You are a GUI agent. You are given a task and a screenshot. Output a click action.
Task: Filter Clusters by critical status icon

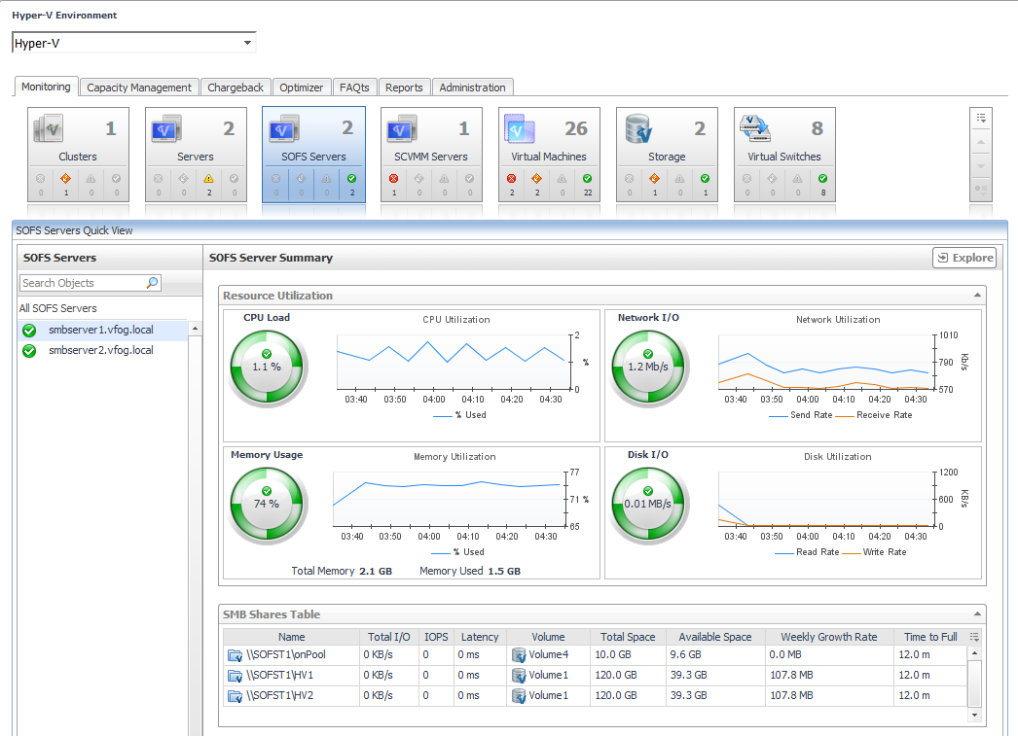pos(65,178)
